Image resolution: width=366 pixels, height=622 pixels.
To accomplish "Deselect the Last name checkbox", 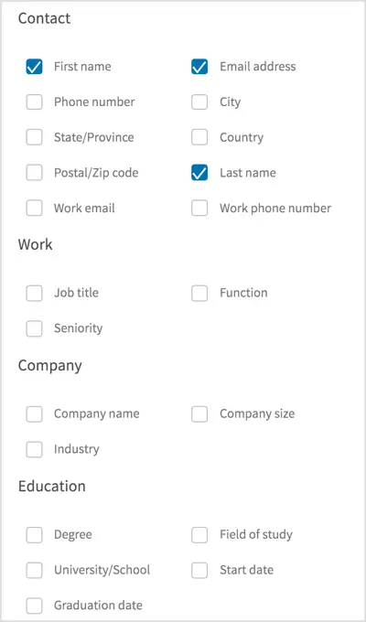I will click(x=199, y=173).
